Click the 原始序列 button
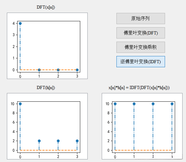This screenshot has width=186, height=162. click(x=140, y=18)
